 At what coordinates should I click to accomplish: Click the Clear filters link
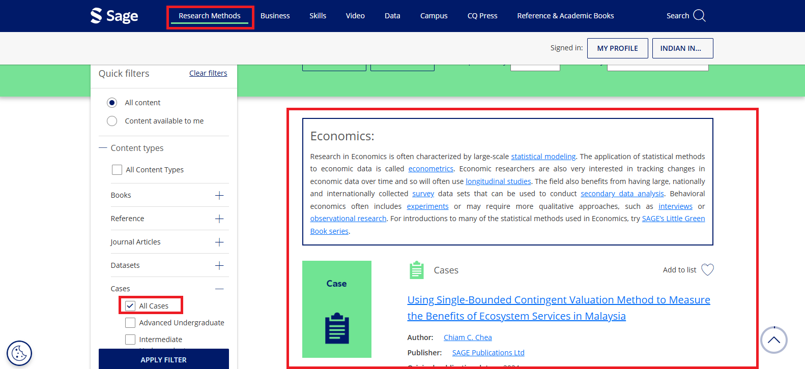(x=208, y=73)
